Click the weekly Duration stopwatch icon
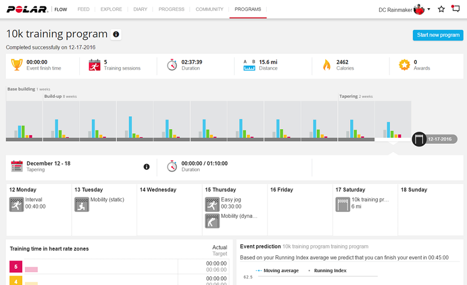The width and height of the screenshot is (467, 285). coord(172,166)
